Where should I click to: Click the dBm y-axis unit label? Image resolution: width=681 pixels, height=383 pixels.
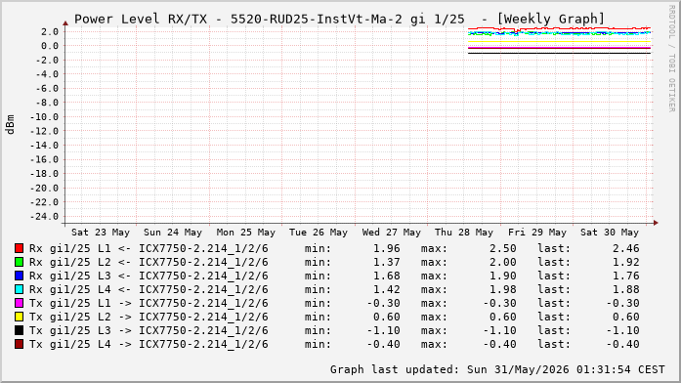(x=10, y=125)
